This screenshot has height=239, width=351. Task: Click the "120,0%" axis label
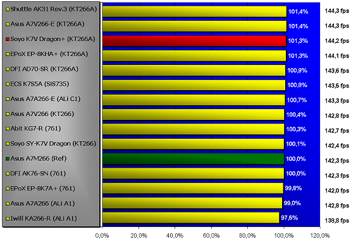[320, 235]
